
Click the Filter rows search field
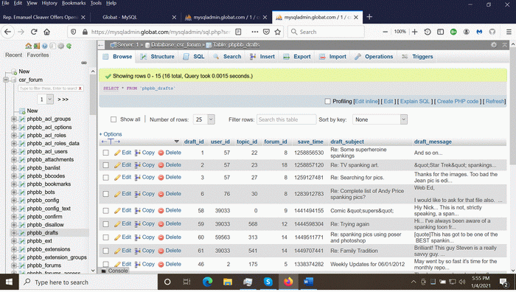point(286,119)
